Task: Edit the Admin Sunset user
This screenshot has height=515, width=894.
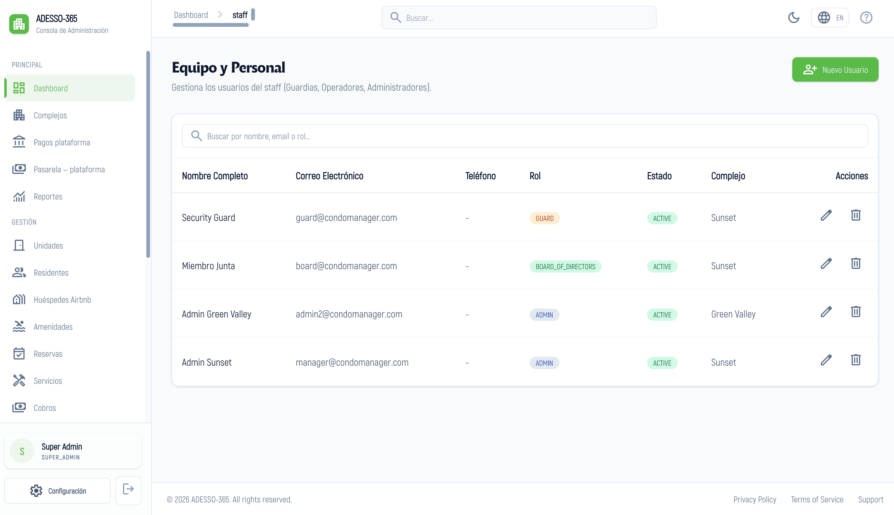Action: point(826,360)
